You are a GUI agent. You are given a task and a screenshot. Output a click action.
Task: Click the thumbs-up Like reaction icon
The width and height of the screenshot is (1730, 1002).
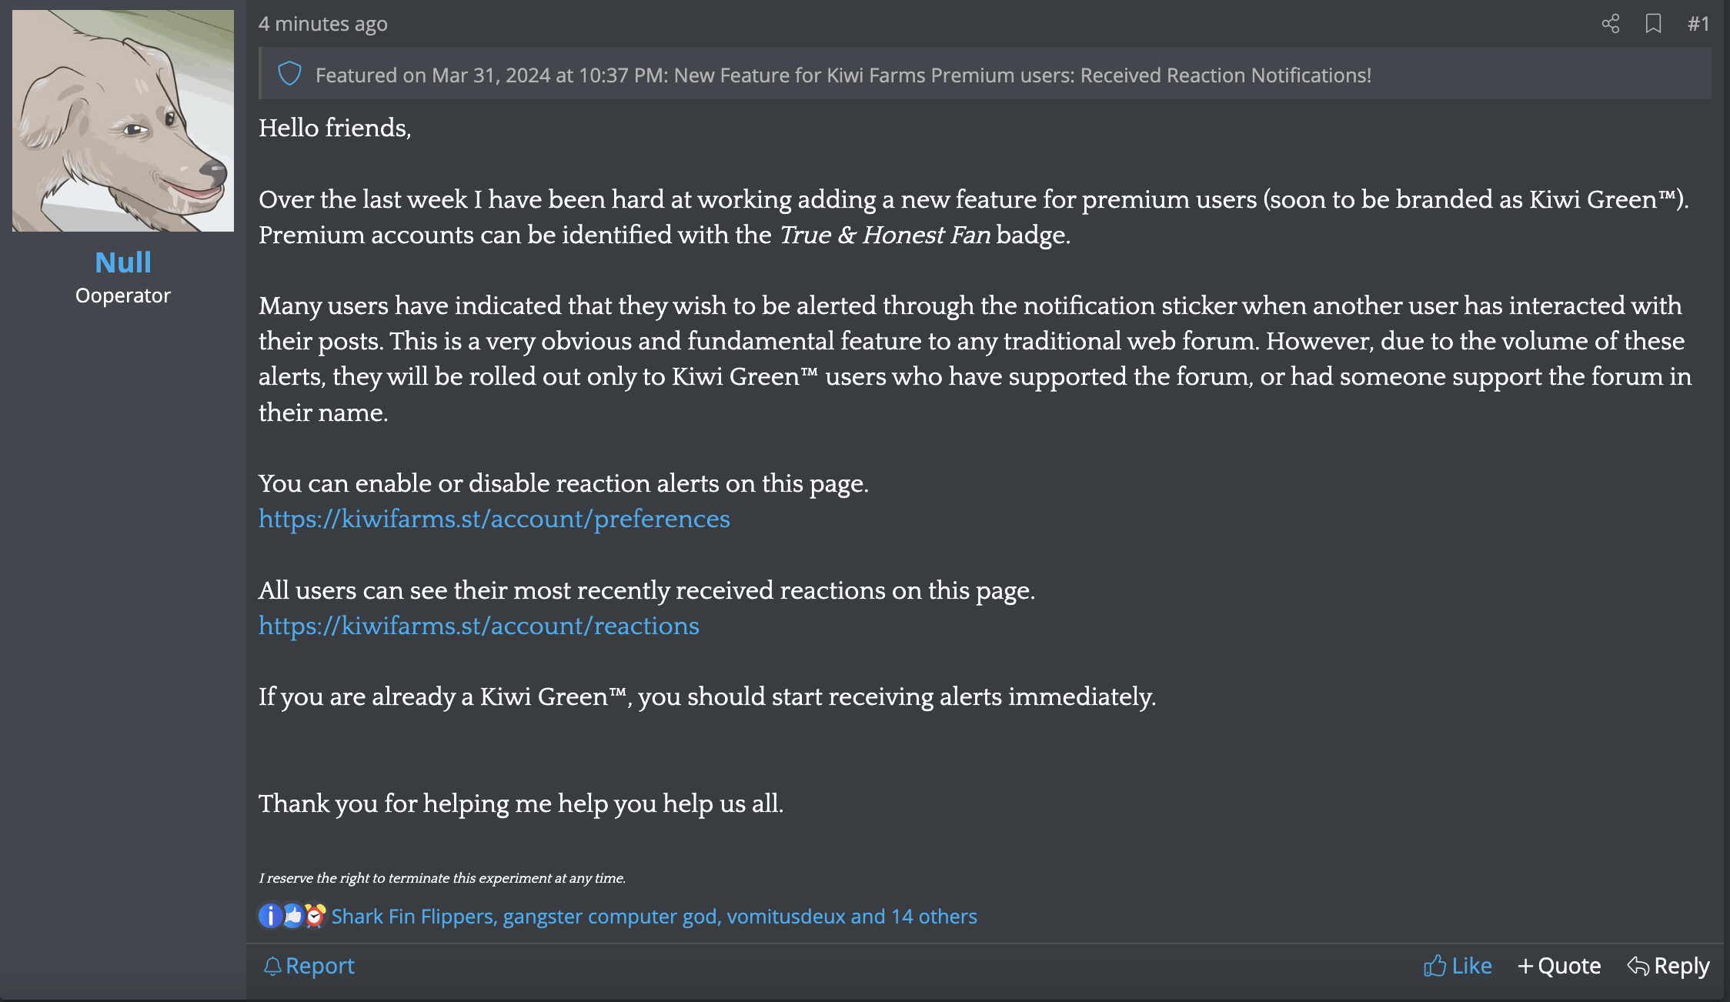[292, 916]
